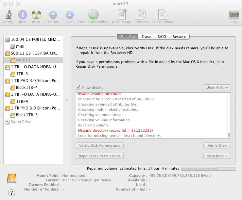Switch to the Erase tab

tap(146, 37)
